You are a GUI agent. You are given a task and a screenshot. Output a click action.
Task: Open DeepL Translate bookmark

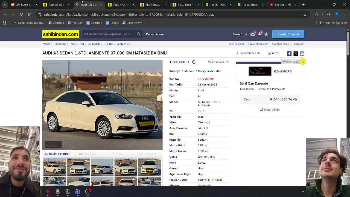coord(28,23)
